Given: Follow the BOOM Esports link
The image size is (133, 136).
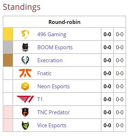Looking at the screenshot, I should [55, 47].
